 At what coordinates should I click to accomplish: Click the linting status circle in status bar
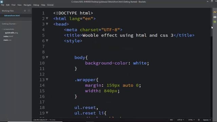[x=199, y=120]
